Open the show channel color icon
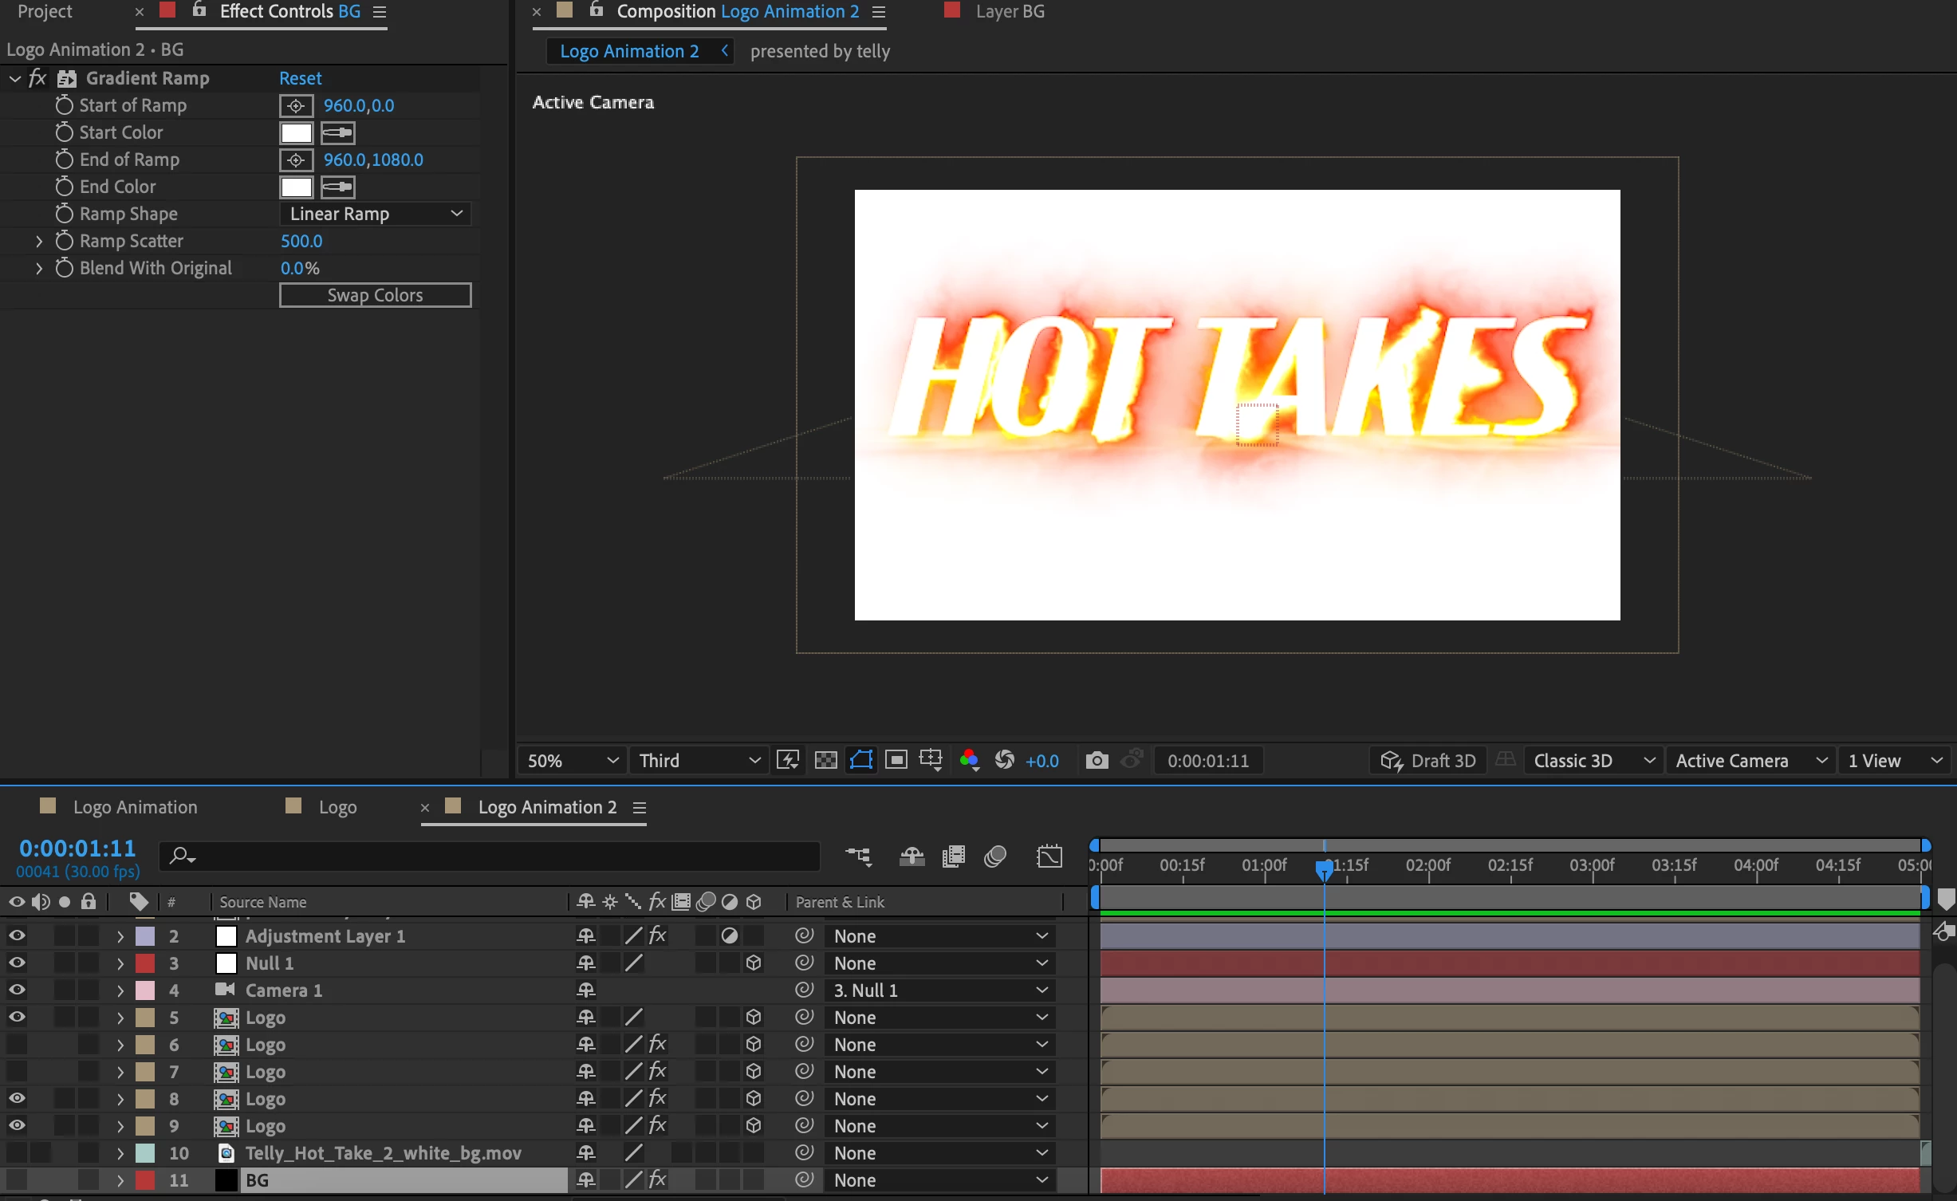 click(x=969, y=760)
